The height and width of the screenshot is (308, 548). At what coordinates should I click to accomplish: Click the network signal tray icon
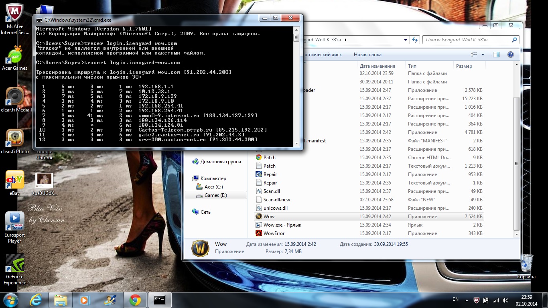(496, 300)
